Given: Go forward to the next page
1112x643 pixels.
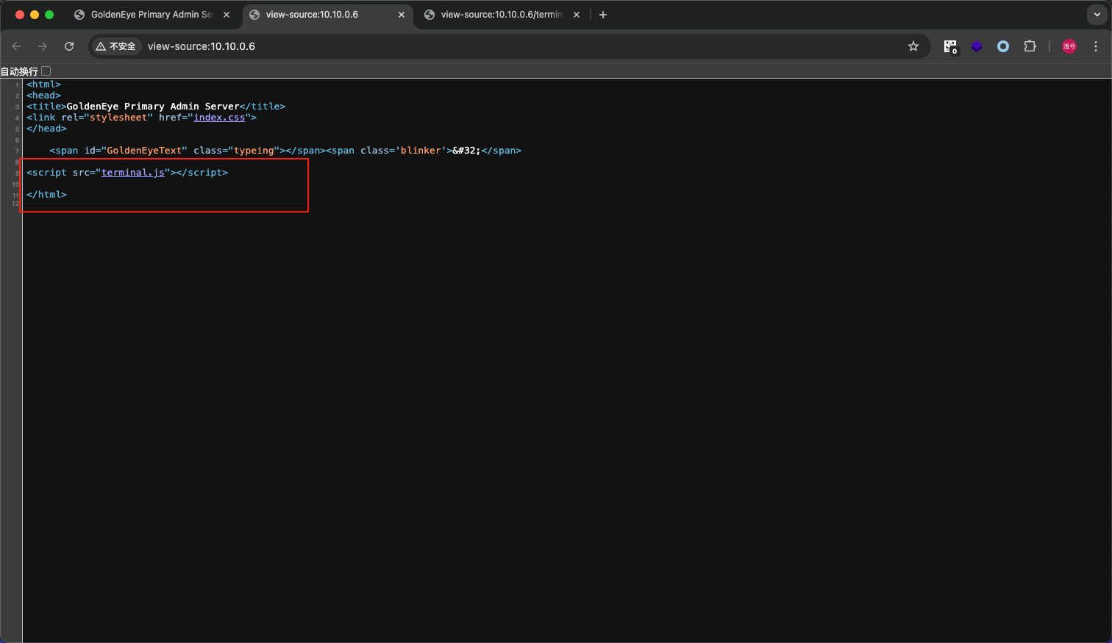Looking at the screenshot, I should pos(43,46).
